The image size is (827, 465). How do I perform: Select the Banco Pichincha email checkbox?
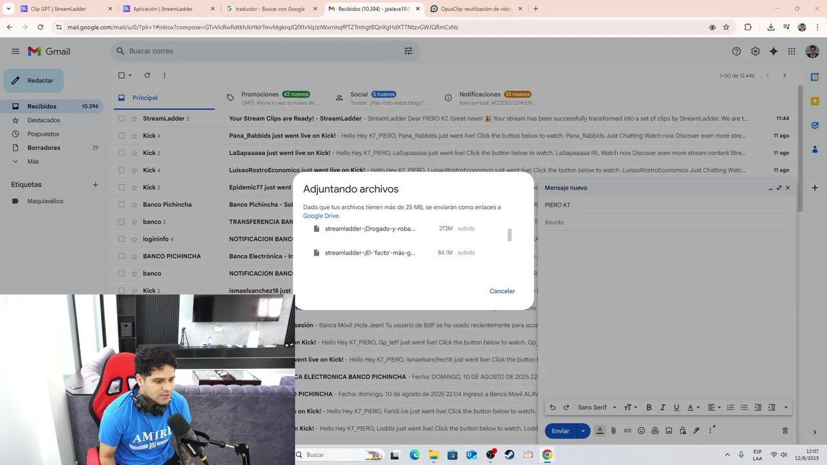[x=121, y=205]
